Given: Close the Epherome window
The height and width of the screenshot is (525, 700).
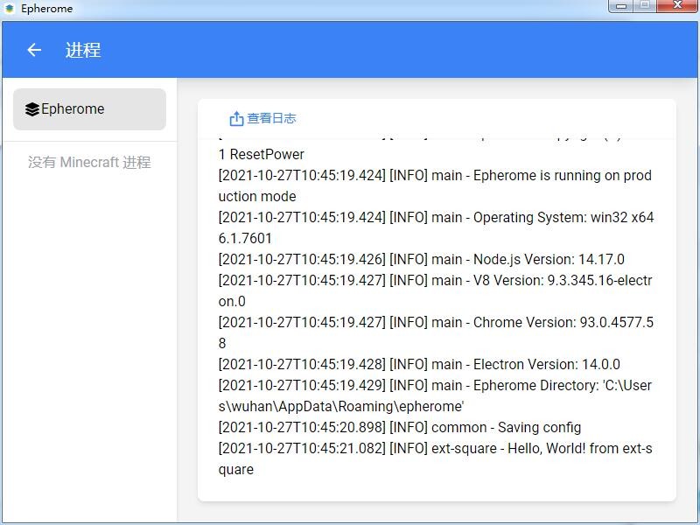Looking at the screenshot, I should (677, 6).
